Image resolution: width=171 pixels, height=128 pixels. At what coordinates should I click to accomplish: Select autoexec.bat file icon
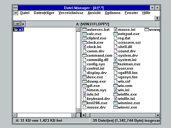(x=85, y=29)
